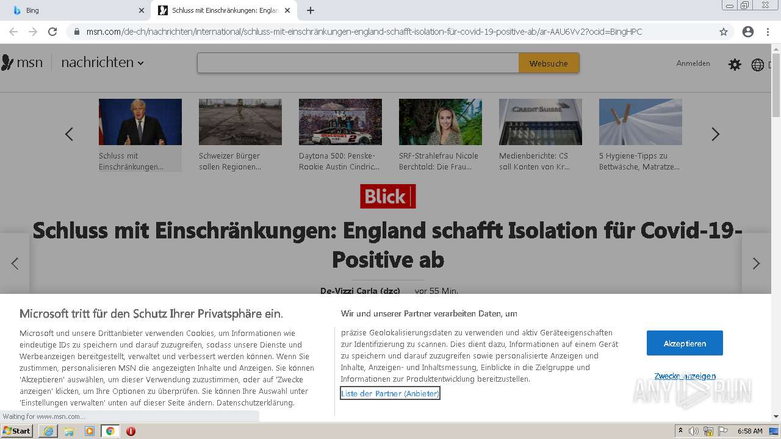Focus the MSN web search field
Screen dimensions: 781x439
point(358,63)
